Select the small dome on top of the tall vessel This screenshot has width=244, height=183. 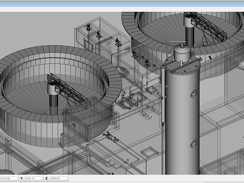coord(183,53)
